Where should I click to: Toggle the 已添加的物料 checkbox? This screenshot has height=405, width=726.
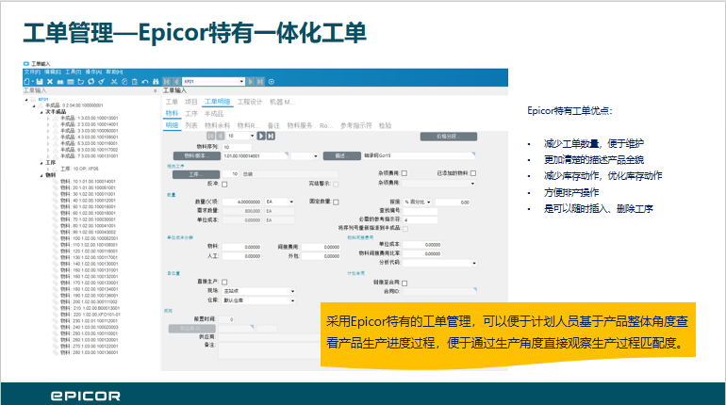[473, 173]
